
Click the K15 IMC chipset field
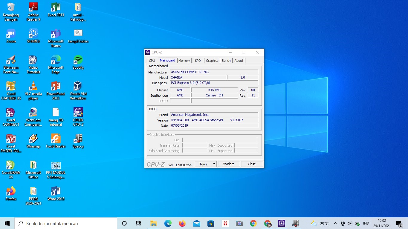pos(214,90)
